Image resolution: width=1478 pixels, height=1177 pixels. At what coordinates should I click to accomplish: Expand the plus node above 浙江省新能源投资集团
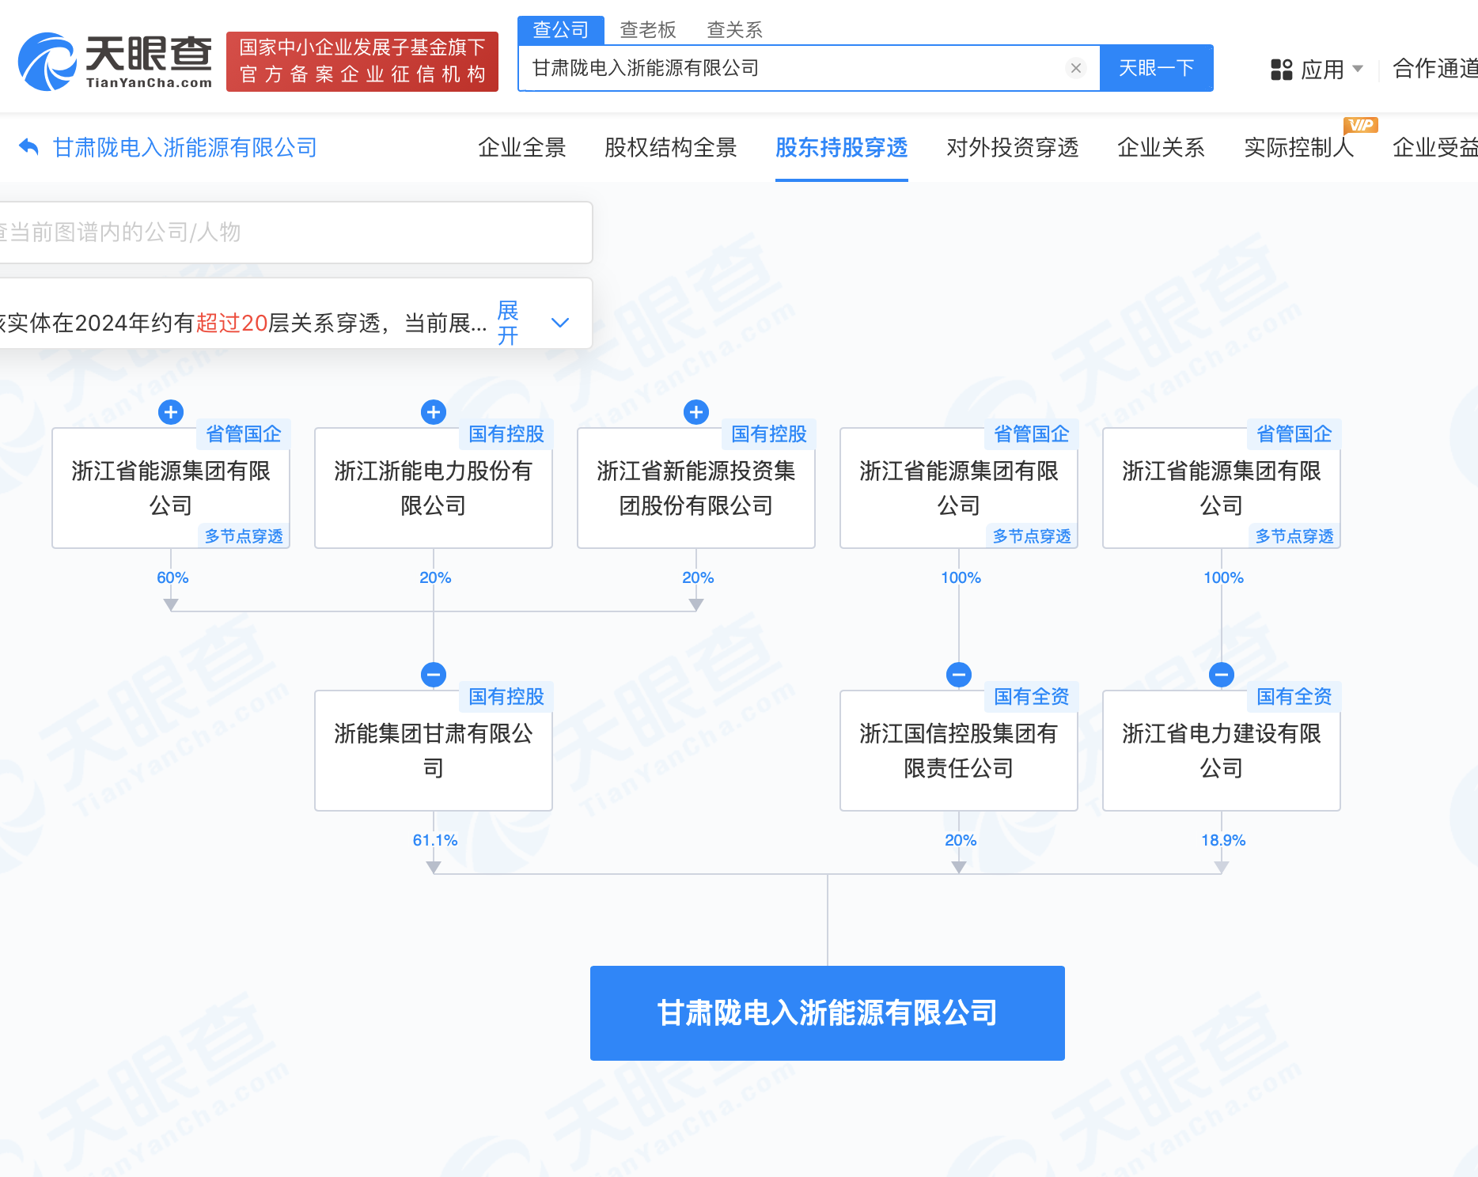[695, 411]
